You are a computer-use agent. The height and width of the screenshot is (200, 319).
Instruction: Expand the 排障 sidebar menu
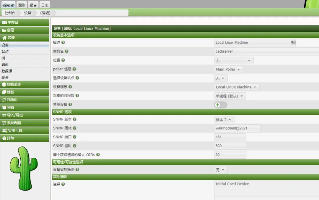tap(25, 138)
